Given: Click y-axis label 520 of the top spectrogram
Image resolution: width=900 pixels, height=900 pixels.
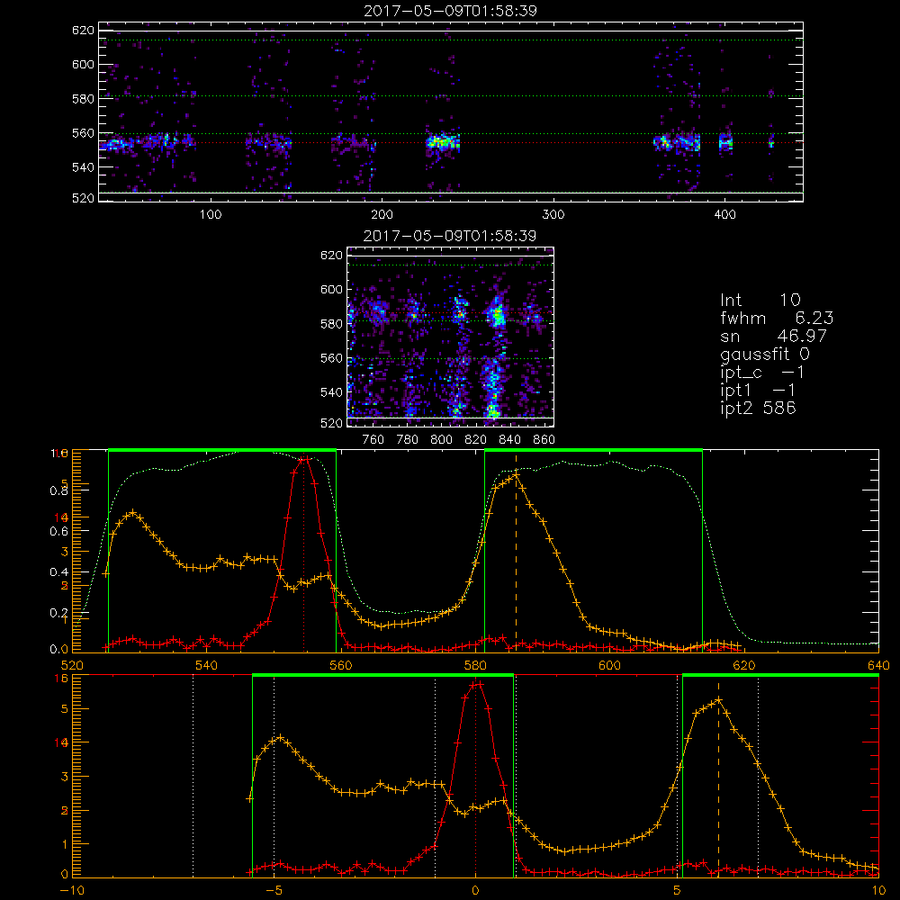Looking at the screenshot, I should coord(83,198).
